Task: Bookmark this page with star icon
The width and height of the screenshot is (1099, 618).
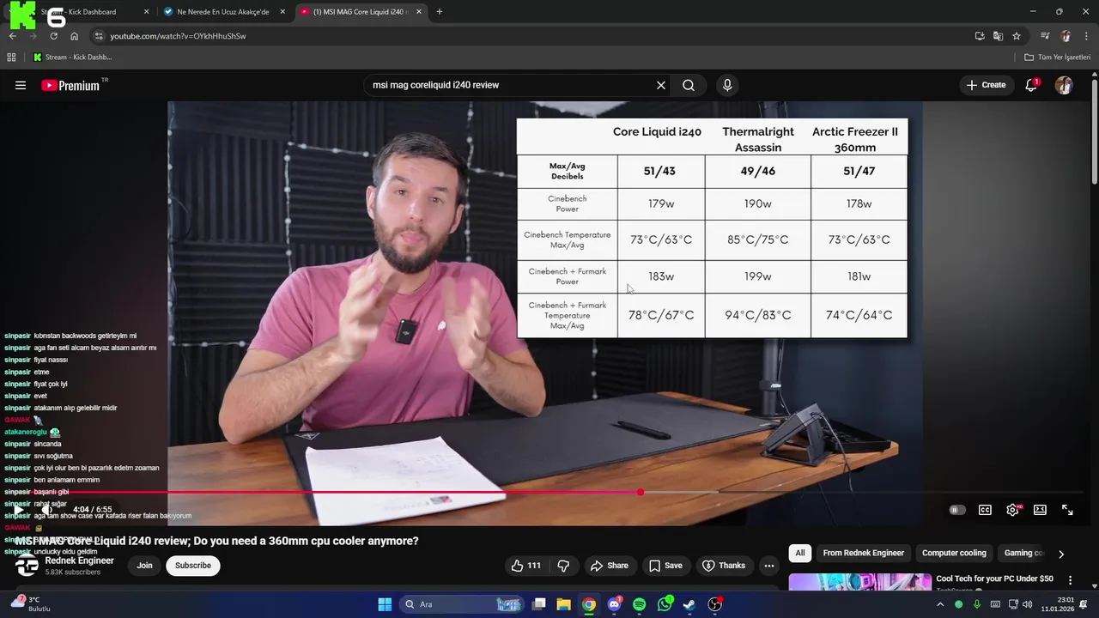Action: coord(1017,36)
